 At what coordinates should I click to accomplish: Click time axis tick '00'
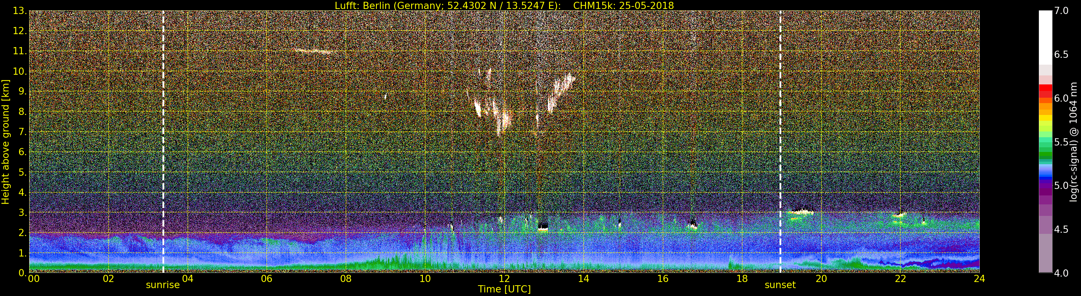(x=33, y=278)
